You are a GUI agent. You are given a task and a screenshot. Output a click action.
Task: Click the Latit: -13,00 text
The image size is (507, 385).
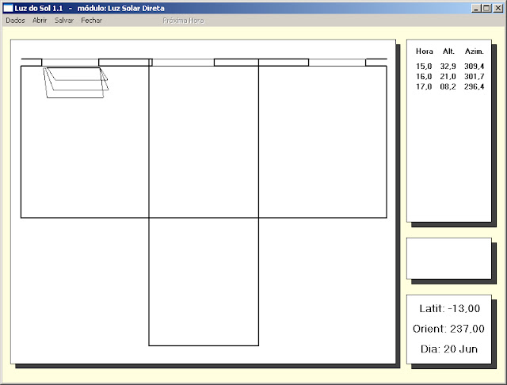click(x=449, y=308)
